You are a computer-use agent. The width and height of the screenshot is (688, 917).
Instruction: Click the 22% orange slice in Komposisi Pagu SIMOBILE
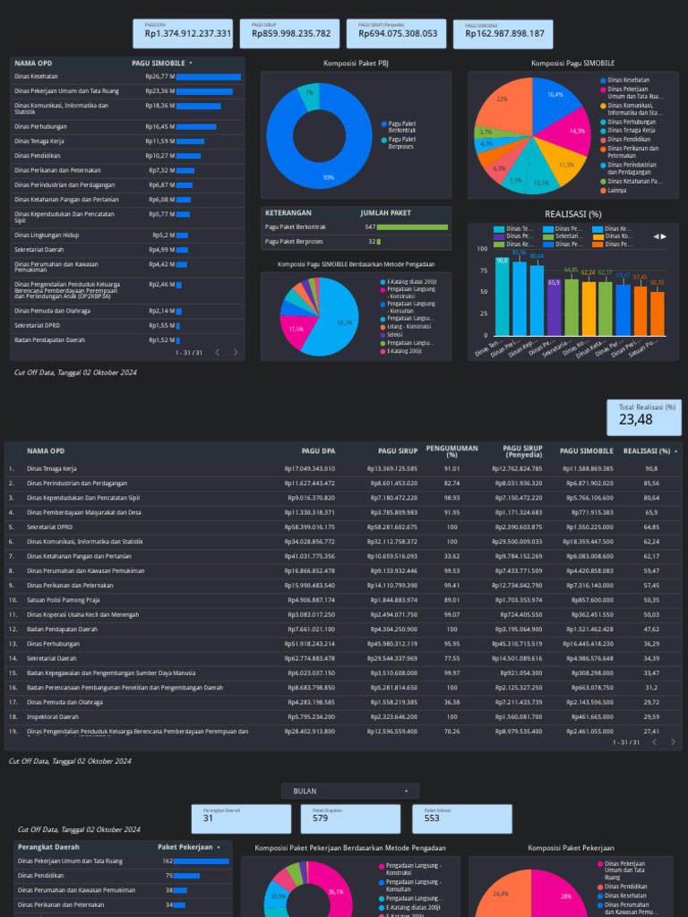pyautogui.click(x=502, y=99)
